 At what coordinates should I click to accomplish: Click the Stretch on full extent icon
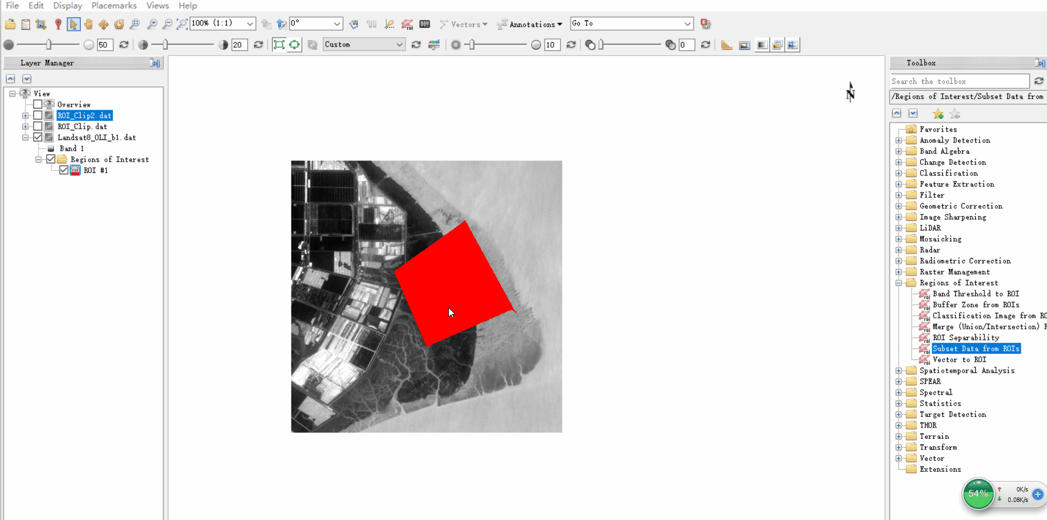click(279, 45)
